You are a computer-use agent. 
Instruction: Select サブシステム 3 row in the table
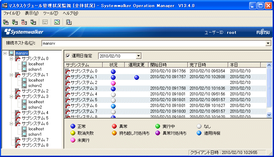coord(165,88)
